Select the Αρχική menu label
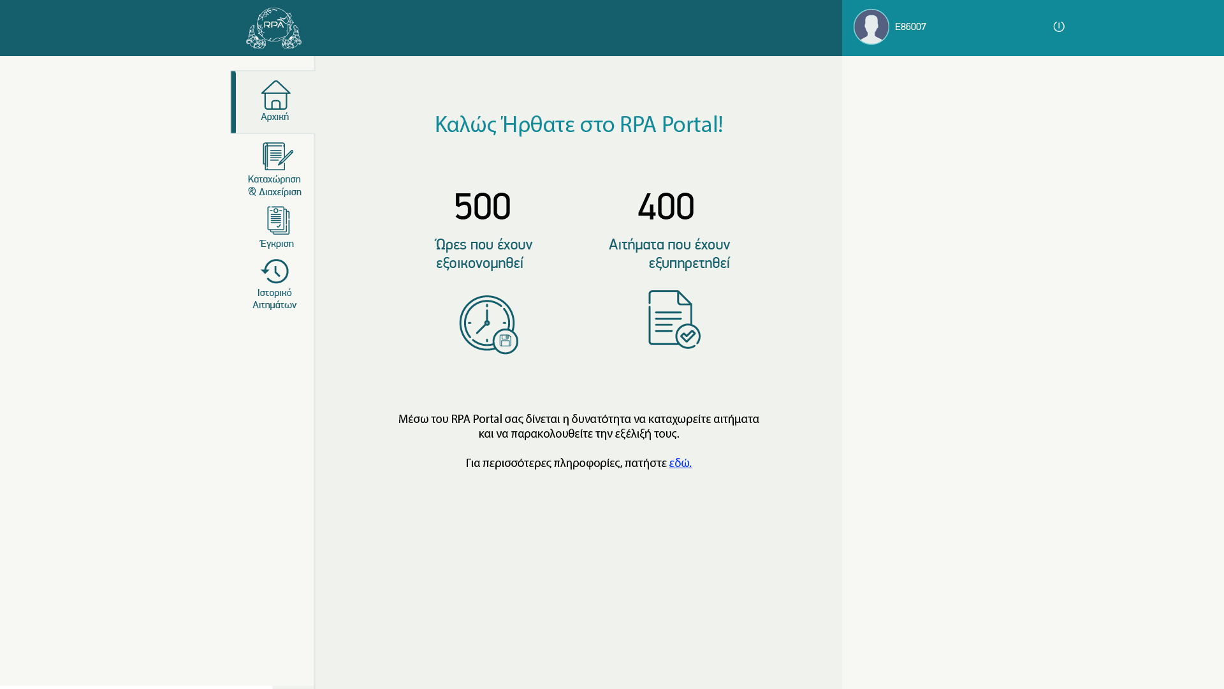 point(275,117)
